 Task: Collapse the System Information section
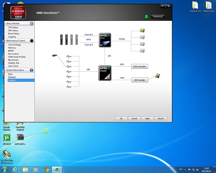5,70
